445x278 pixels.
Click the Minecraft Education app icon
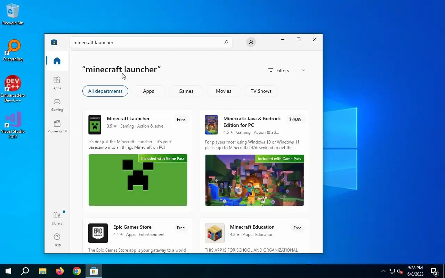(x=215, y=233)
